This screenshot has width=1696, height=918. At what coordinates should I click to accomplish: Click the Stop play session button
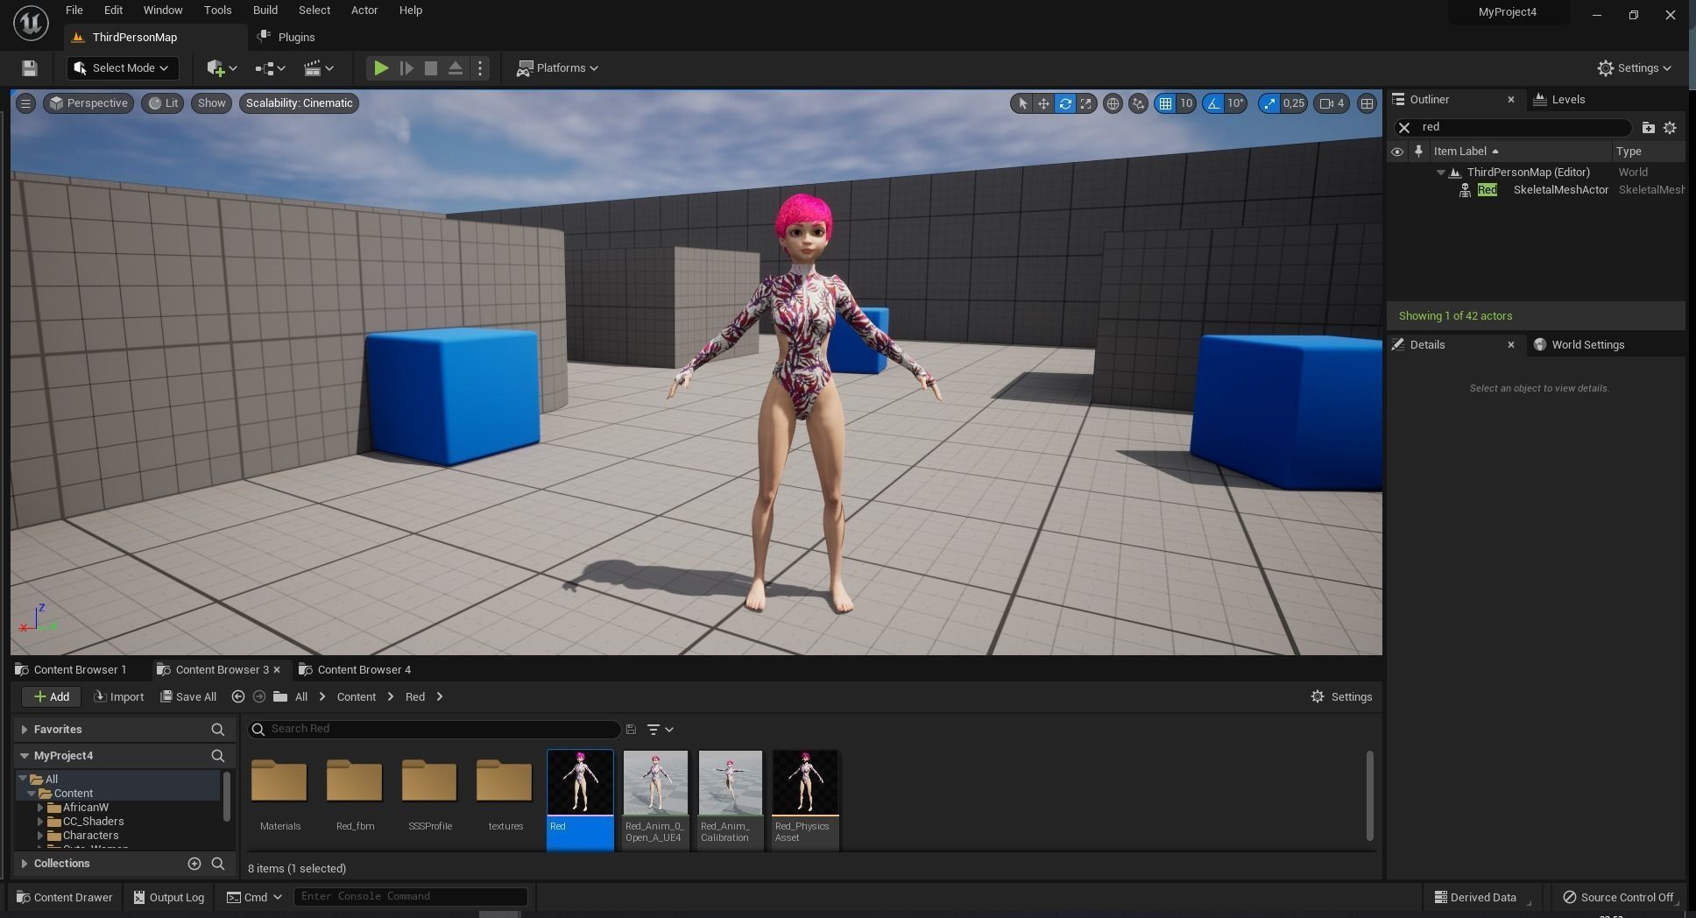[x=431, y=68]
